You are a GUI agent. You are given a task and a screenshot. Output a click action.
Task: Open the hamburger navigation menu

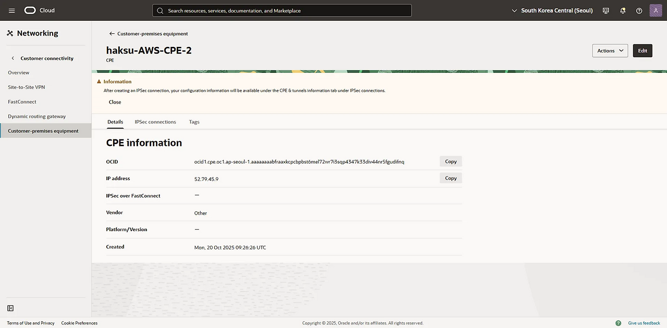coord(11,10)
